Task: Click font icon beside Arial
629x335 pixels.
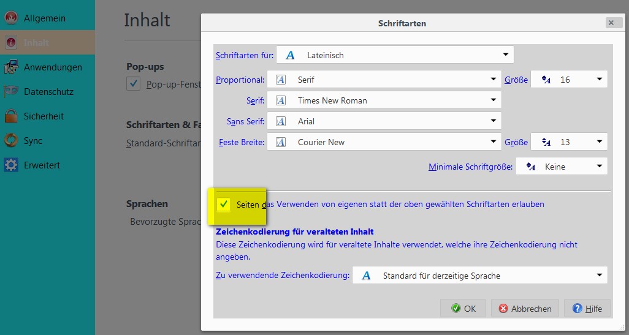Action: click(x=281, y=121)
